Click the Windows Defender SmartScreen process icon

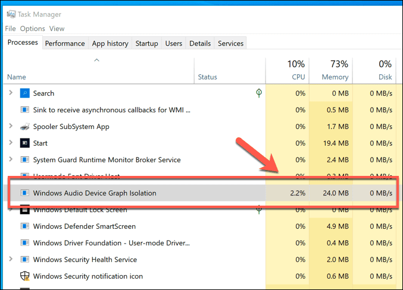click(x=25, y=226)
